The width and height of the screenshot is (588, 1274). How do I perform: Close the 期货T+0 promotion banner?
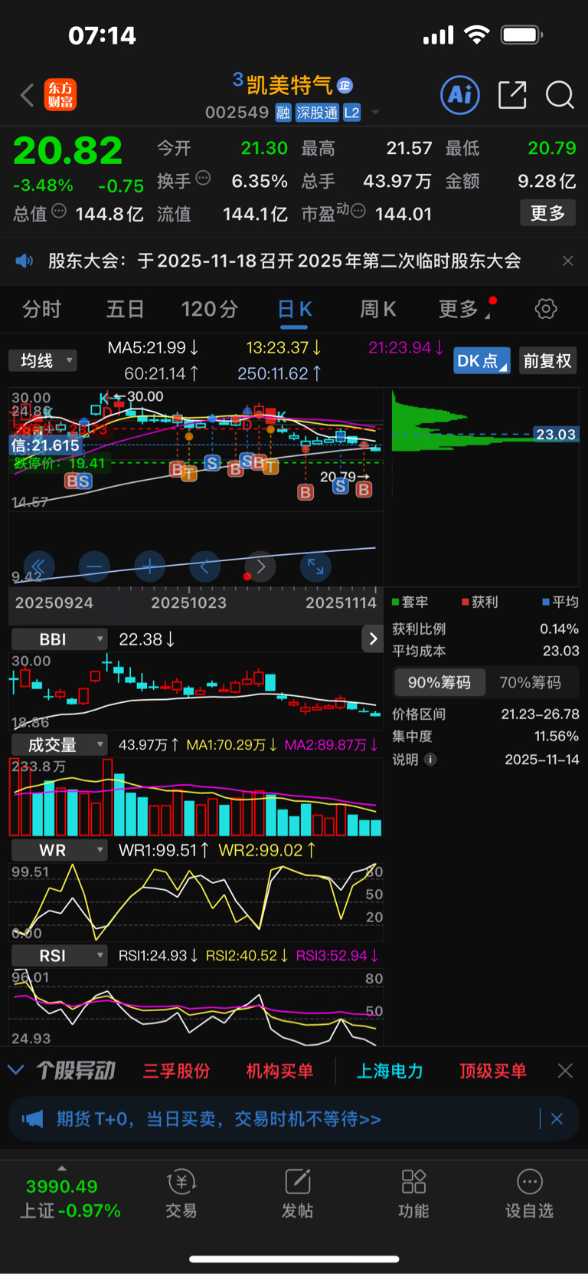point(557,1119)
